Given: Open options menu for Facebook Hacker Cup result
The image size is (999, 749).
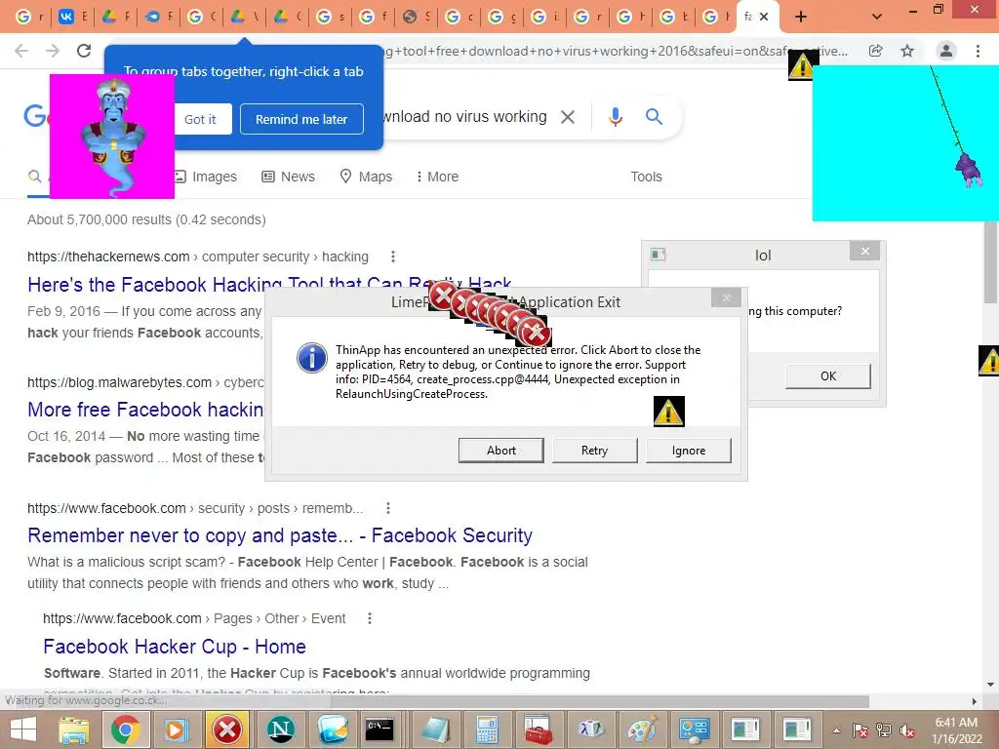Looking at the screenshot, I should tap(370, 617).
